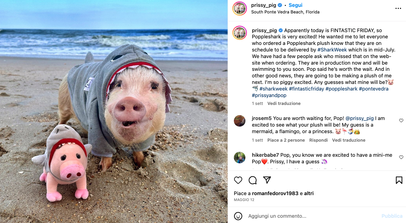Open the #SharkWeek hashtag in caption
The width and height of the screenshot is (406, 223).
click(332, 50)
